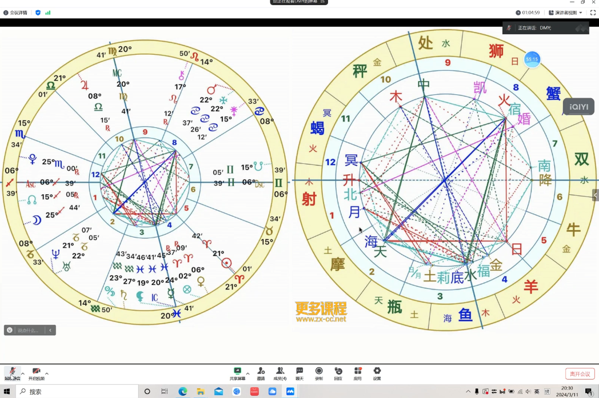Image resolution: width=599 pixels, height=398 pixels.
Task: Click the Windows search box
Action: point(77,392)
